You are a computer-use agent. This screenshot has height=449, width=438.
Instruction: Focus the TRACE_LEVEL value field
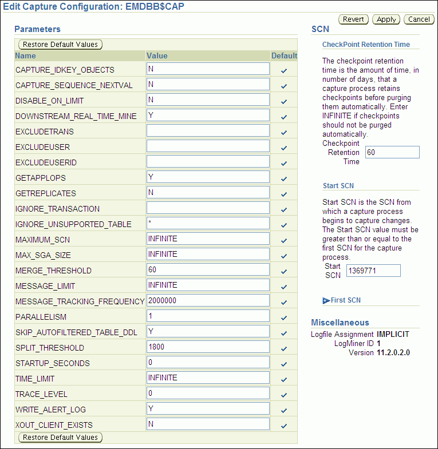click(208, 393)
